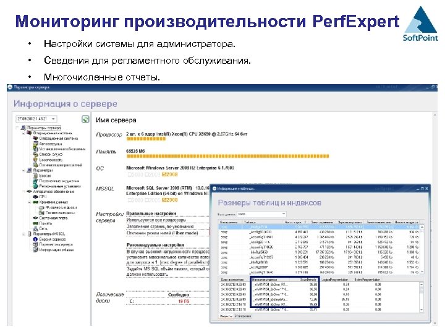The height and width of the screenshot is (334, 445).
Task: Click upper table scrollbar down arrow
Action: pyautogui.click(x=422, y=272)
